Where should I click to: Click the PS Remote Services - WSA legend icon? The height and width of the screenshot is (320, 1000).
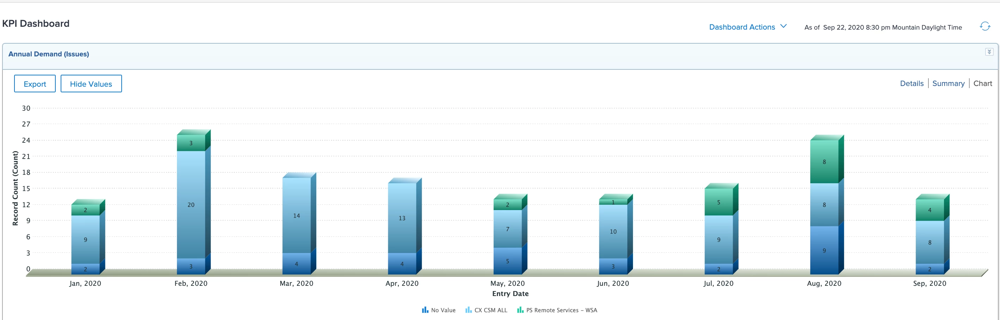[x=520, y=310]
